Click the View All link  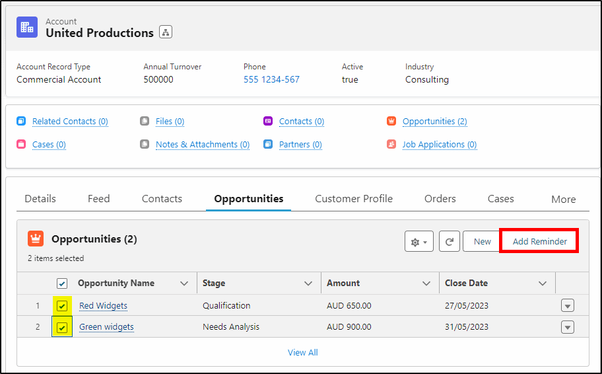pyautogui.click(x=302, y=352)
